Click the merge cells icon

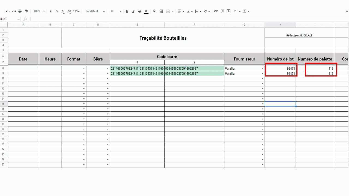coord(168,11)
